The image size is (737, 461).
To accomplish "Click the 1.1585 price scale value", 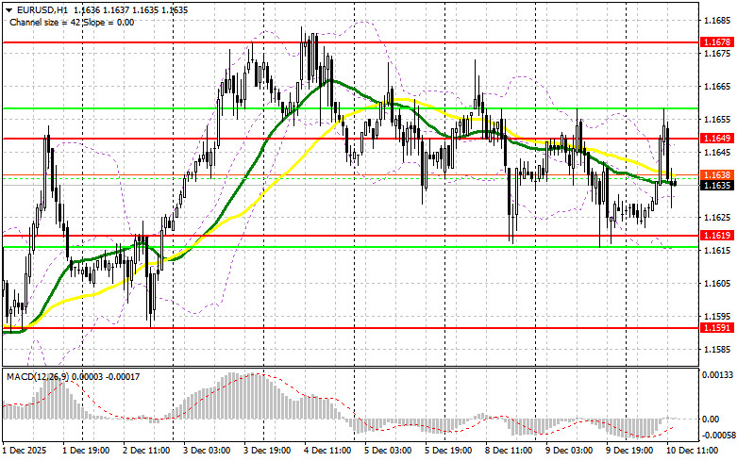I will point(716,349).
